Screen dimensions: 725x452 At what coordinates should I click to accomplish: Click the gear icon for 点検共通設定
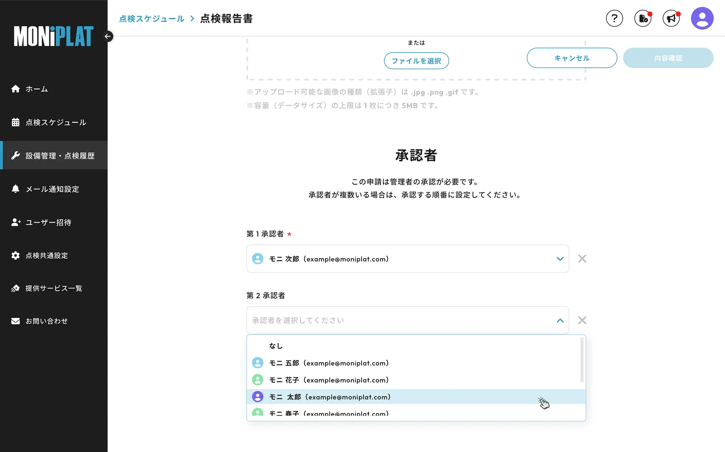click(16, 255)
